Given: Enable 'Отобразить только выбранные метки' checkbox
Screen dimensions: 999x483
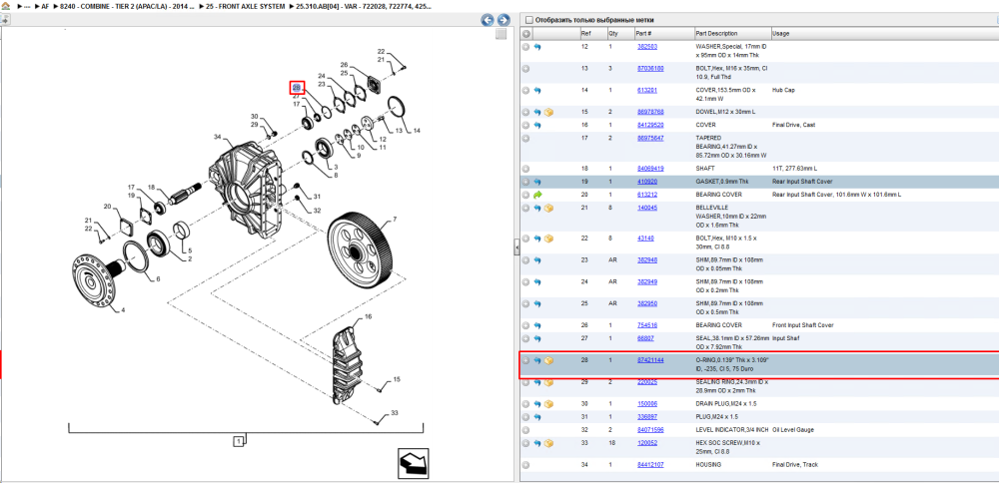Looking at the screenshot, I should pyautogui.click(x=528, y=20).
